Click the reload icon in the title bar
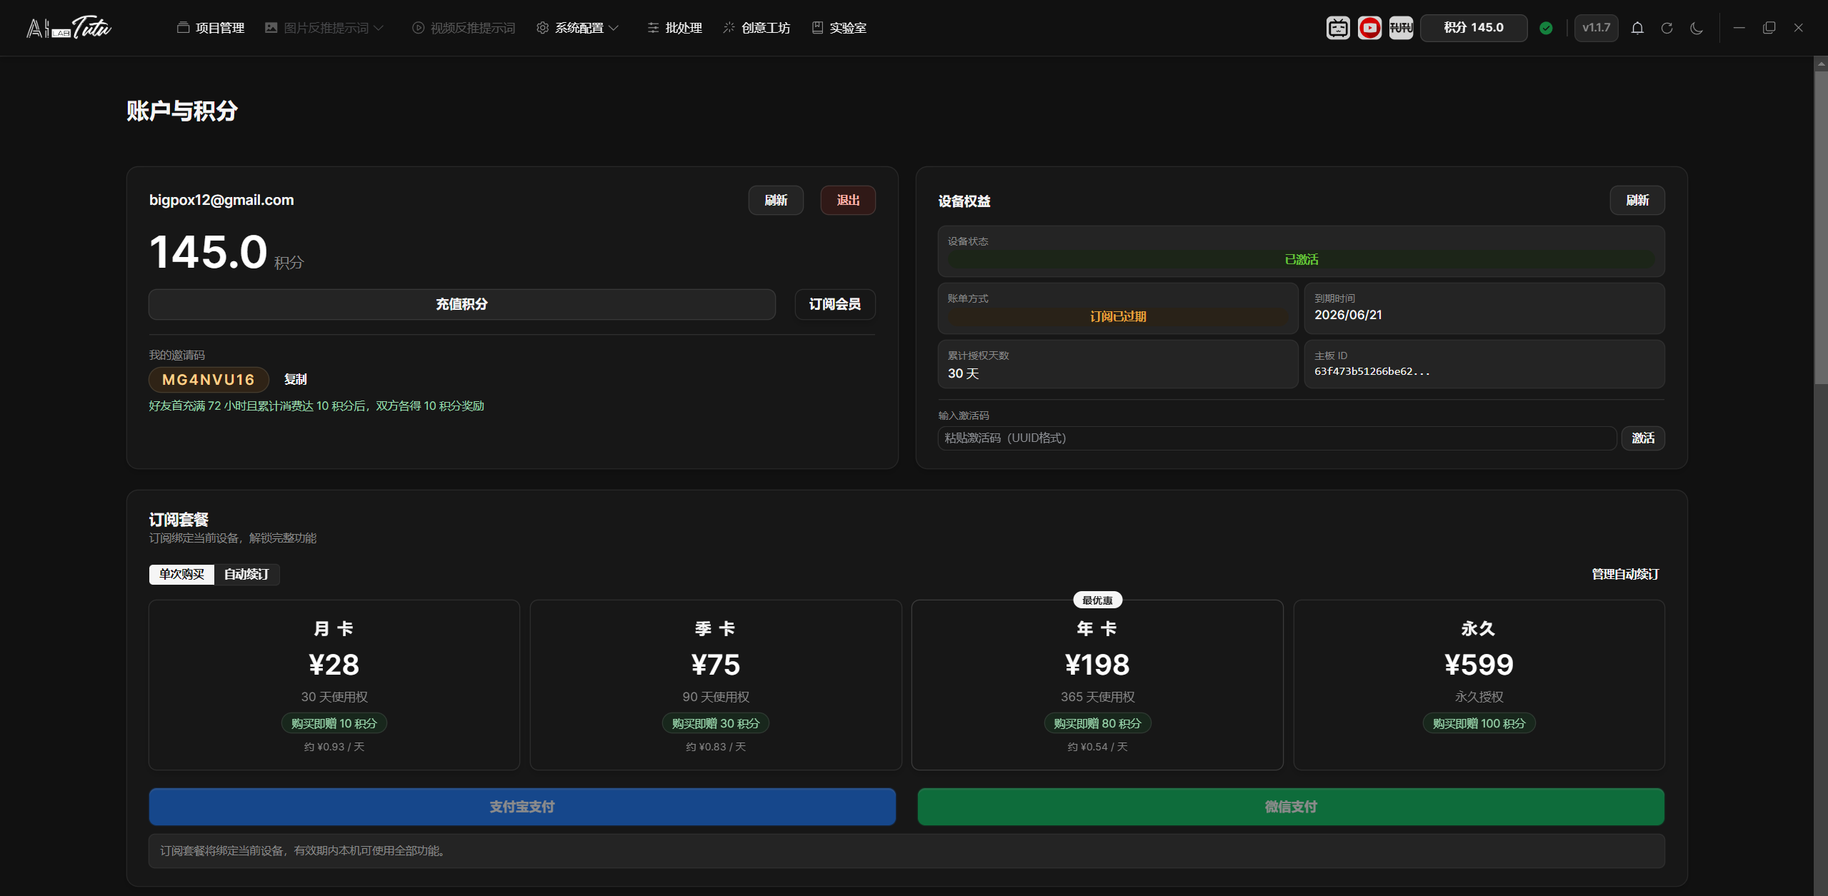This screenshot has height=896, width=1828. click(x=1667, y=28)
